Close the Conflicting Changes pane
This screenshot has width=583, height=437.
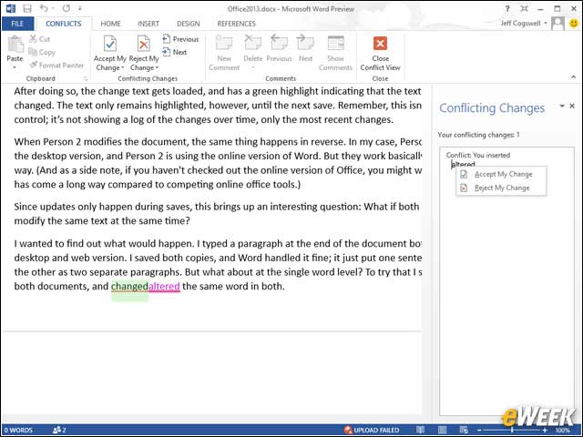click(572, 107)
